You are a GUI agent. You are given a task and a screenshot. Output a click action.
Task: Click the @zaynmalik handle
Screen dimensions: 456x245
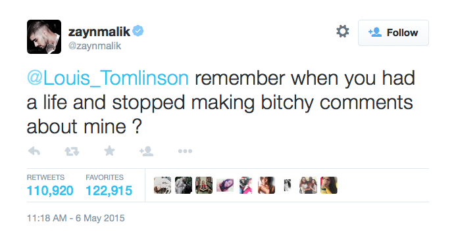(x=95, y=46)
